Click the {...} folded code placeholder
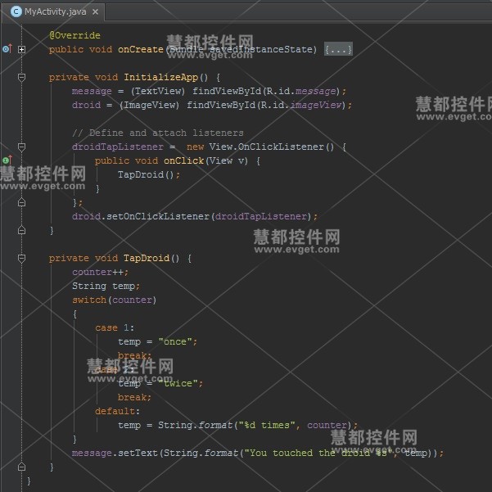 [x=338, y=49]
